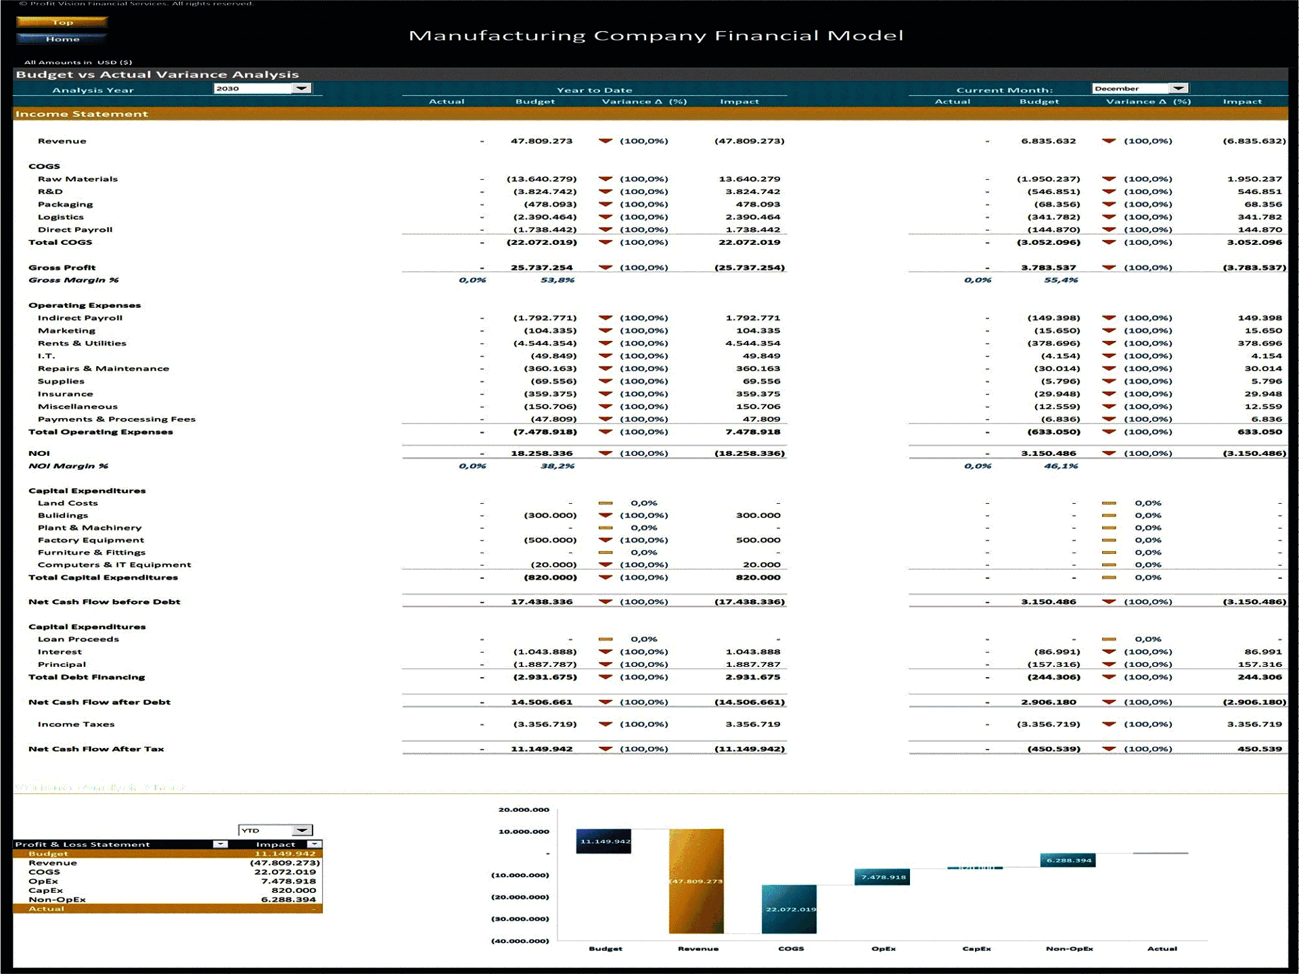The width and height of the screenshot is (1299, 974).
Task: Click the variance arrow beside Marketing expense
Action: click(607, 330)
